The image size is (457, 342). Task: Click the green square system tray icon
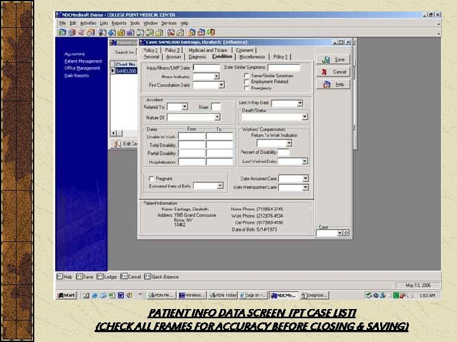click(x=396, y=296)
